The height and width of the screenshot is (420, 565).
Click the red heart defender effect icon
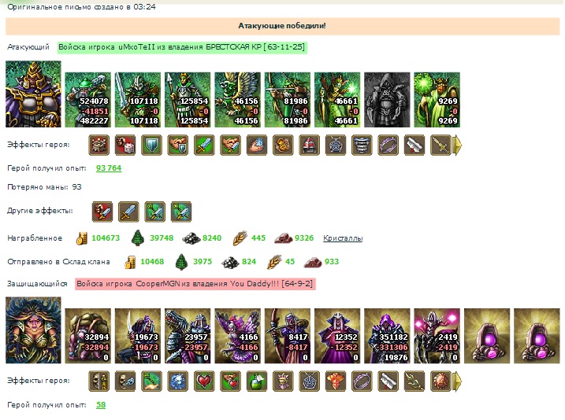point(204,381)
